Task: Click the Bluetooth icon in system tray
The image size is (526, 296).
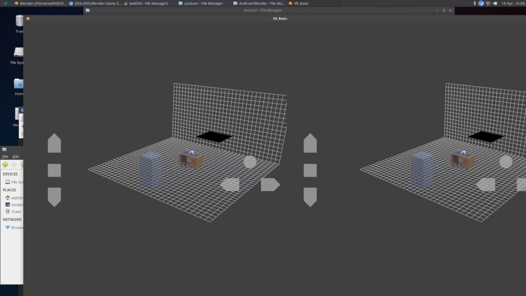Action: point(474,4)
